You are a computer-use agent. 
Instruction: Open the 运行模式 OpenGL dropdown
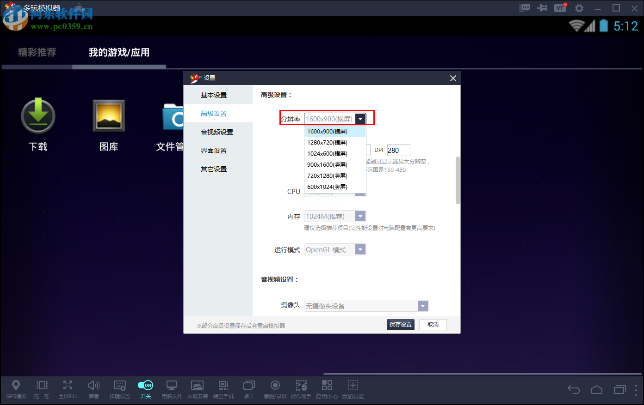pyautogui.click(x=335, y=249)
